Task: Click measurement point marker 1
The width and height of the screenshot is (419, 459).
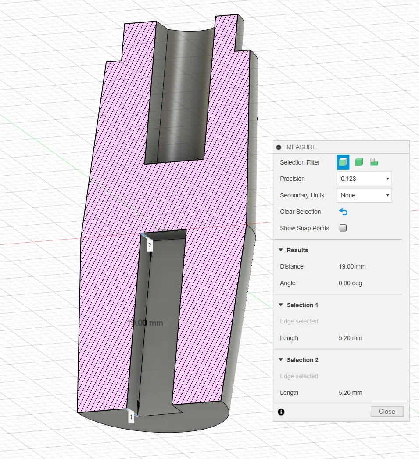Action: point(131,416)
